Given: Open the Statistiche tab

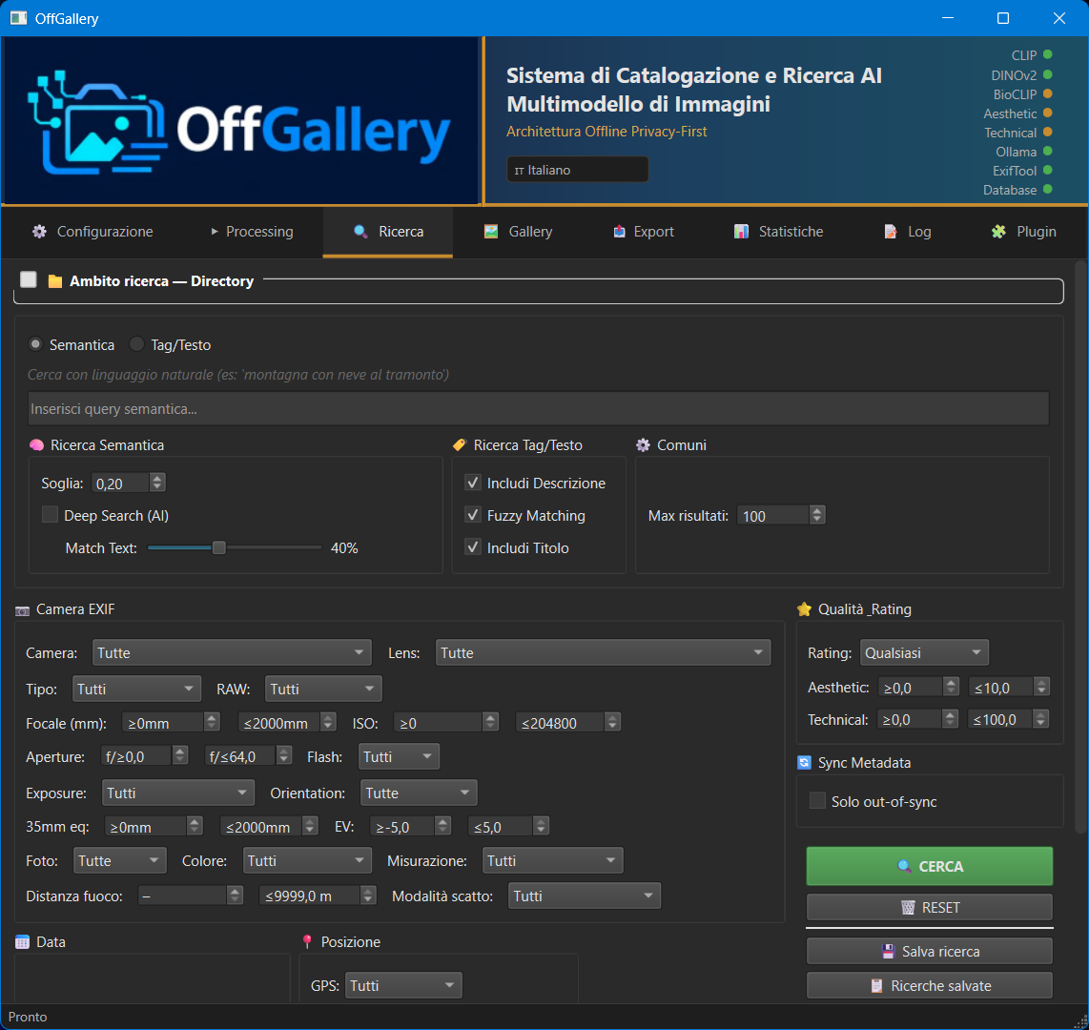Looking at the screenshot, I should [x=778, y=232].
